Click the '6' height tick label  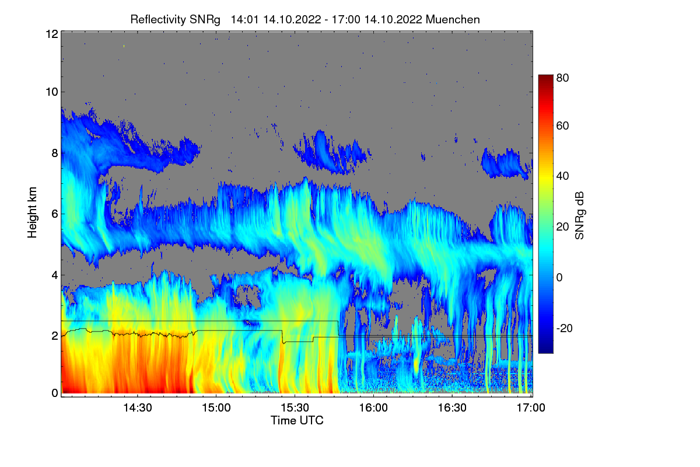(x=55, y=214)
